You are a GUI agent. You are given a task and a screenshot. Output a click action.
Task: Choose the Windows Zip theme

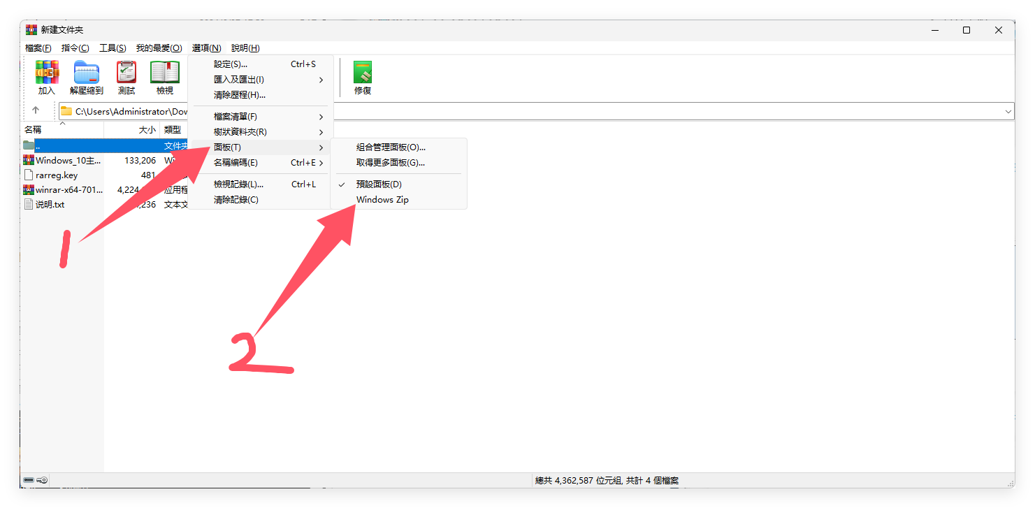tap(398, 199)
